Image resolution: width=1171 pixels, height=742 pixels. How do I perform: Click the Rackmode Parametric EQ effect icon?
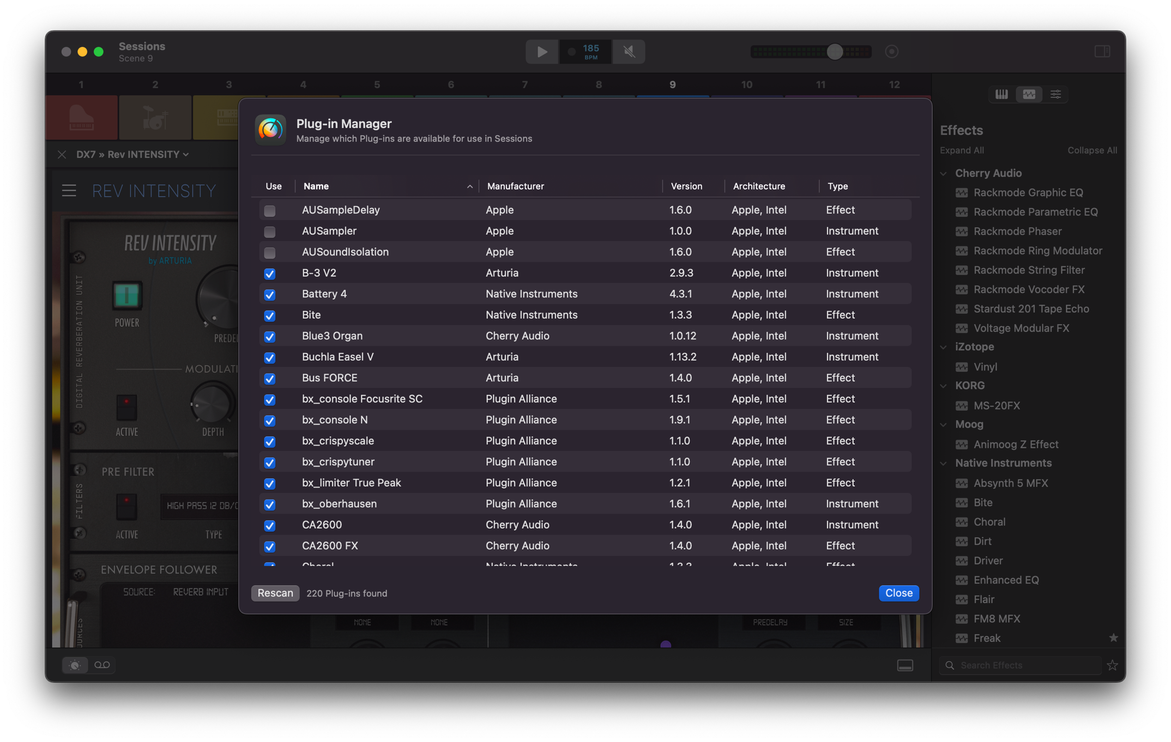point(962,212)
